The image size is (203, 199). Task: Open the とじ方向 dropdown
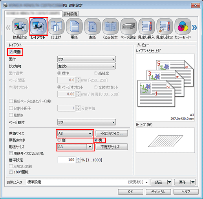86,66
